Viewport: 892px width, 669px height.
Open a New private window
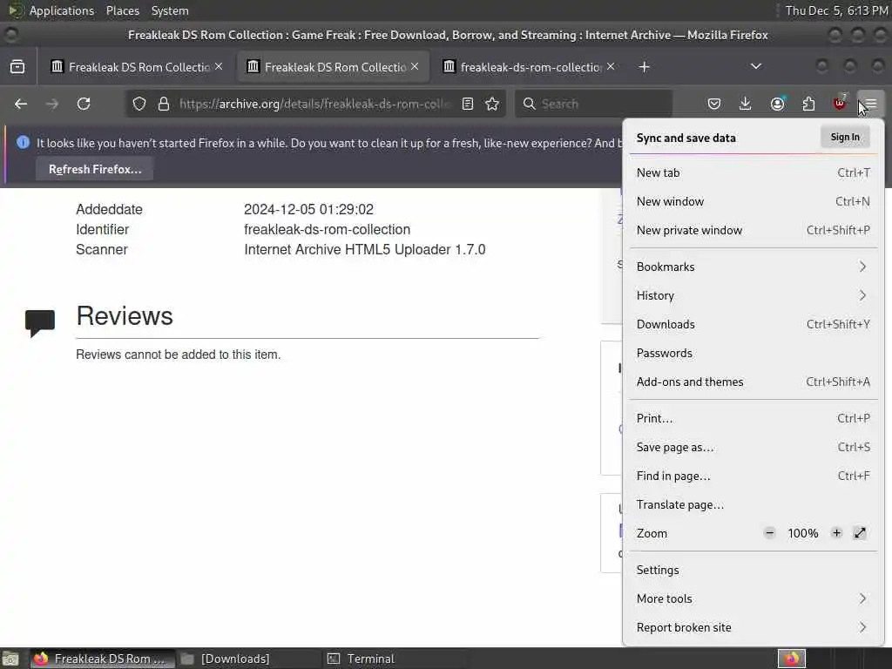[753, 230]
